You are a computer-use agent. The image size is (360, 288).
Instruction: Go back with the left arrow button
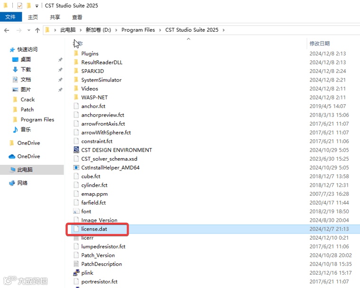(7, 30)
